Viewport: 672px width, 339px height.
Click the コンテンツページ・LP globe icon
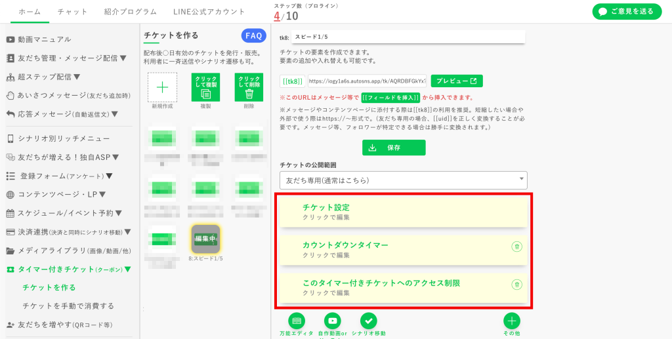pyautogui.click(x=10, y=195)
